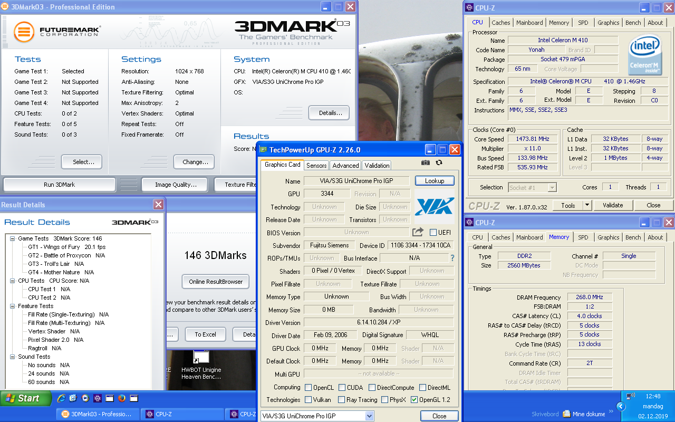Collapse the Sound Tests tree node

tap(13, 357)
